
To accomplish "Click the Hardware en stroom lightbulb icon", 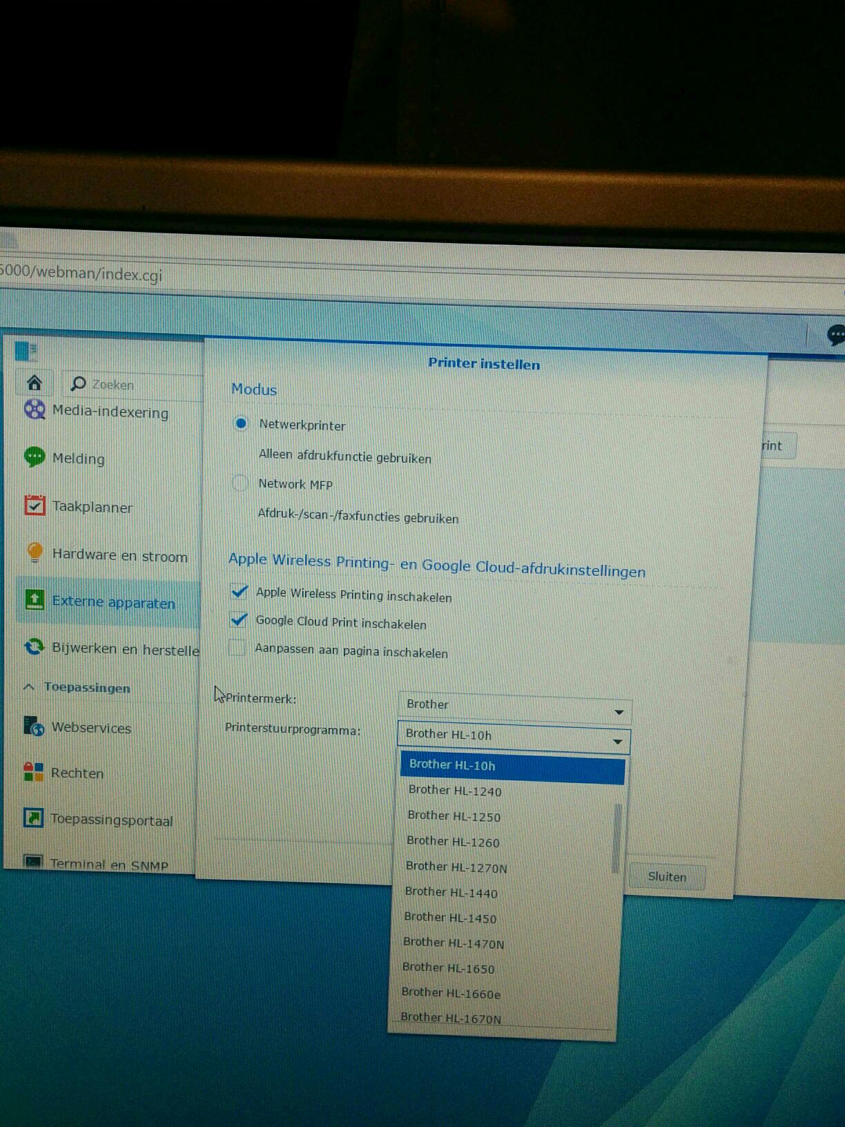I will tap(35, 553).
